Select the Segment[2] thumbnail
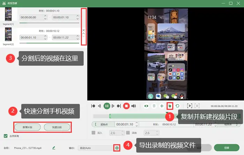The image size is (244, 155). 8,34
